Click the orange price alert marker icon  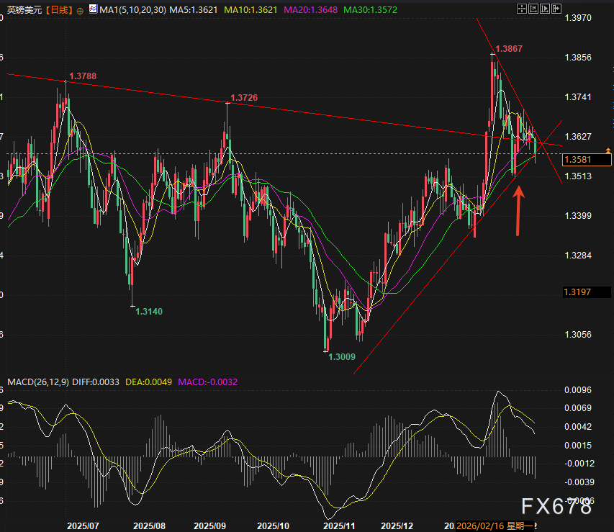tap(608, 150)
